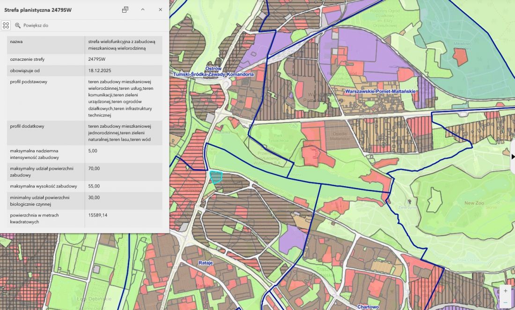
Task: Open the selected features list icon
Action: click(6, 25)
